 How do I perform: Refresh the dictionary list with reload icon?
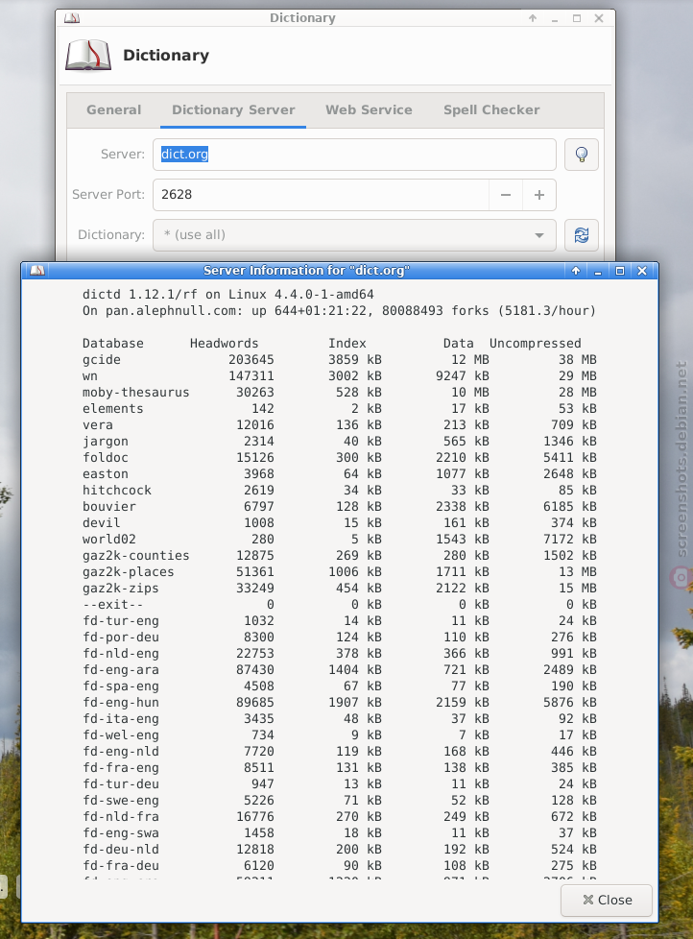tap(581, 234)
